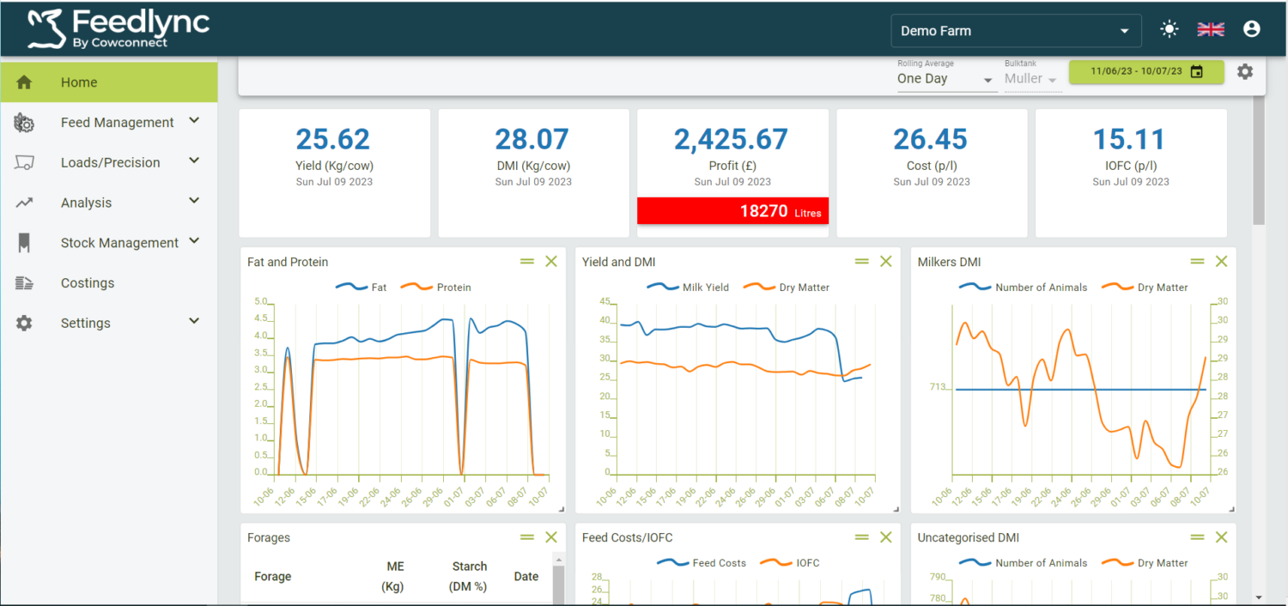The width and height of the screenshot is (1288, 606).
Task: Open the Stock Management bookmark icon
Action: point(24,242)
